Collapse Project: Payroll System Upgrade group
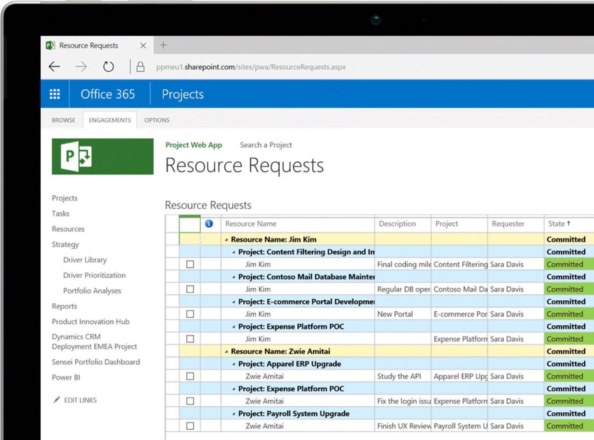Screen dimensions: 594x440 [234, 413]
